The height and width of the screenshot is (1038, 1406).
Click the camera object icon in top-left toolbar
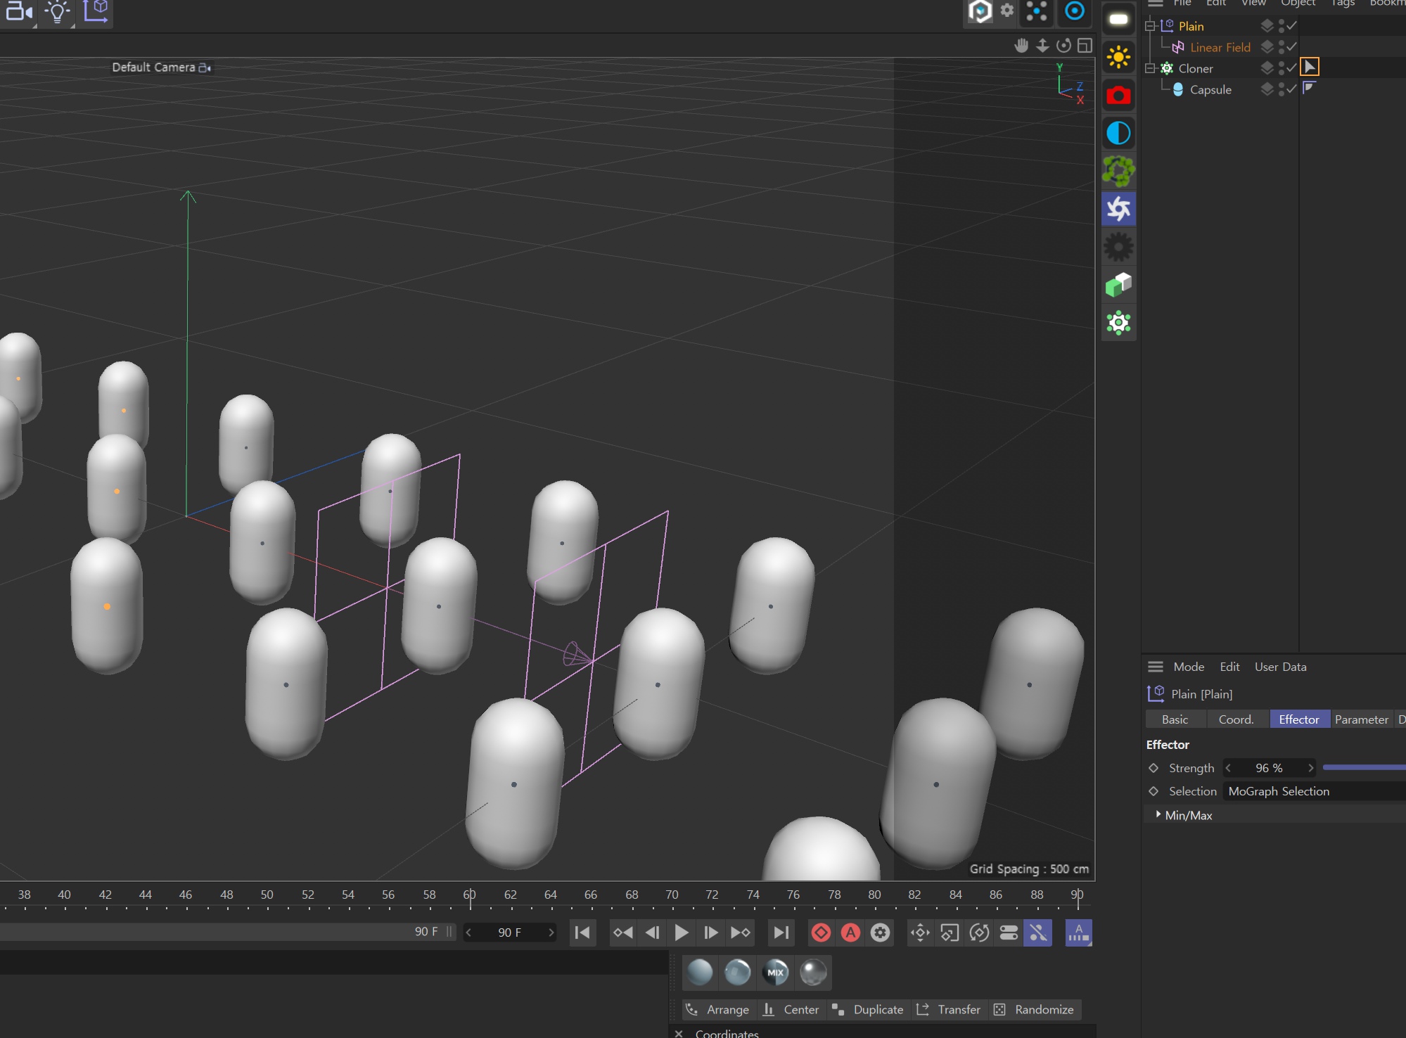(x=19, y=12)
